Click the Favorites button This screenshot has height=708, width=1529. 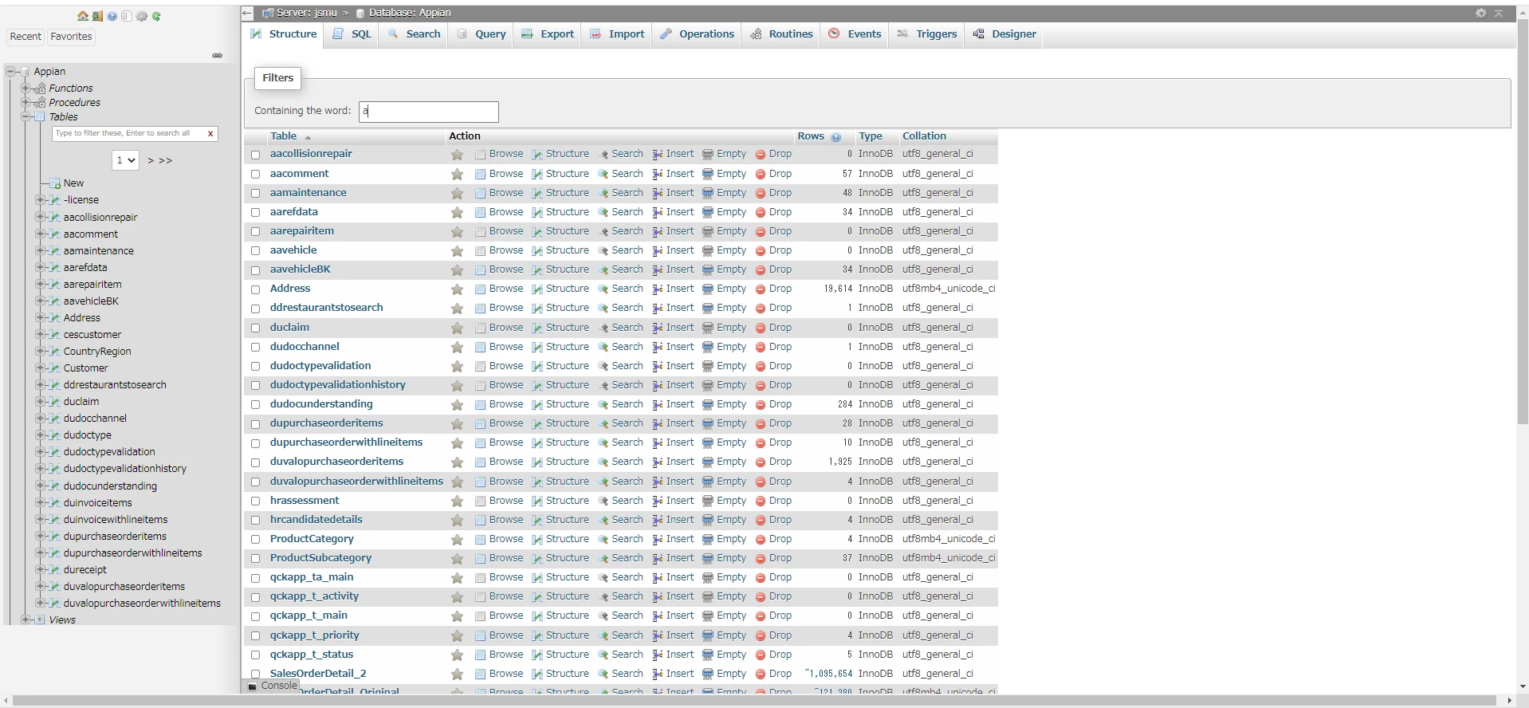(71, 37)
